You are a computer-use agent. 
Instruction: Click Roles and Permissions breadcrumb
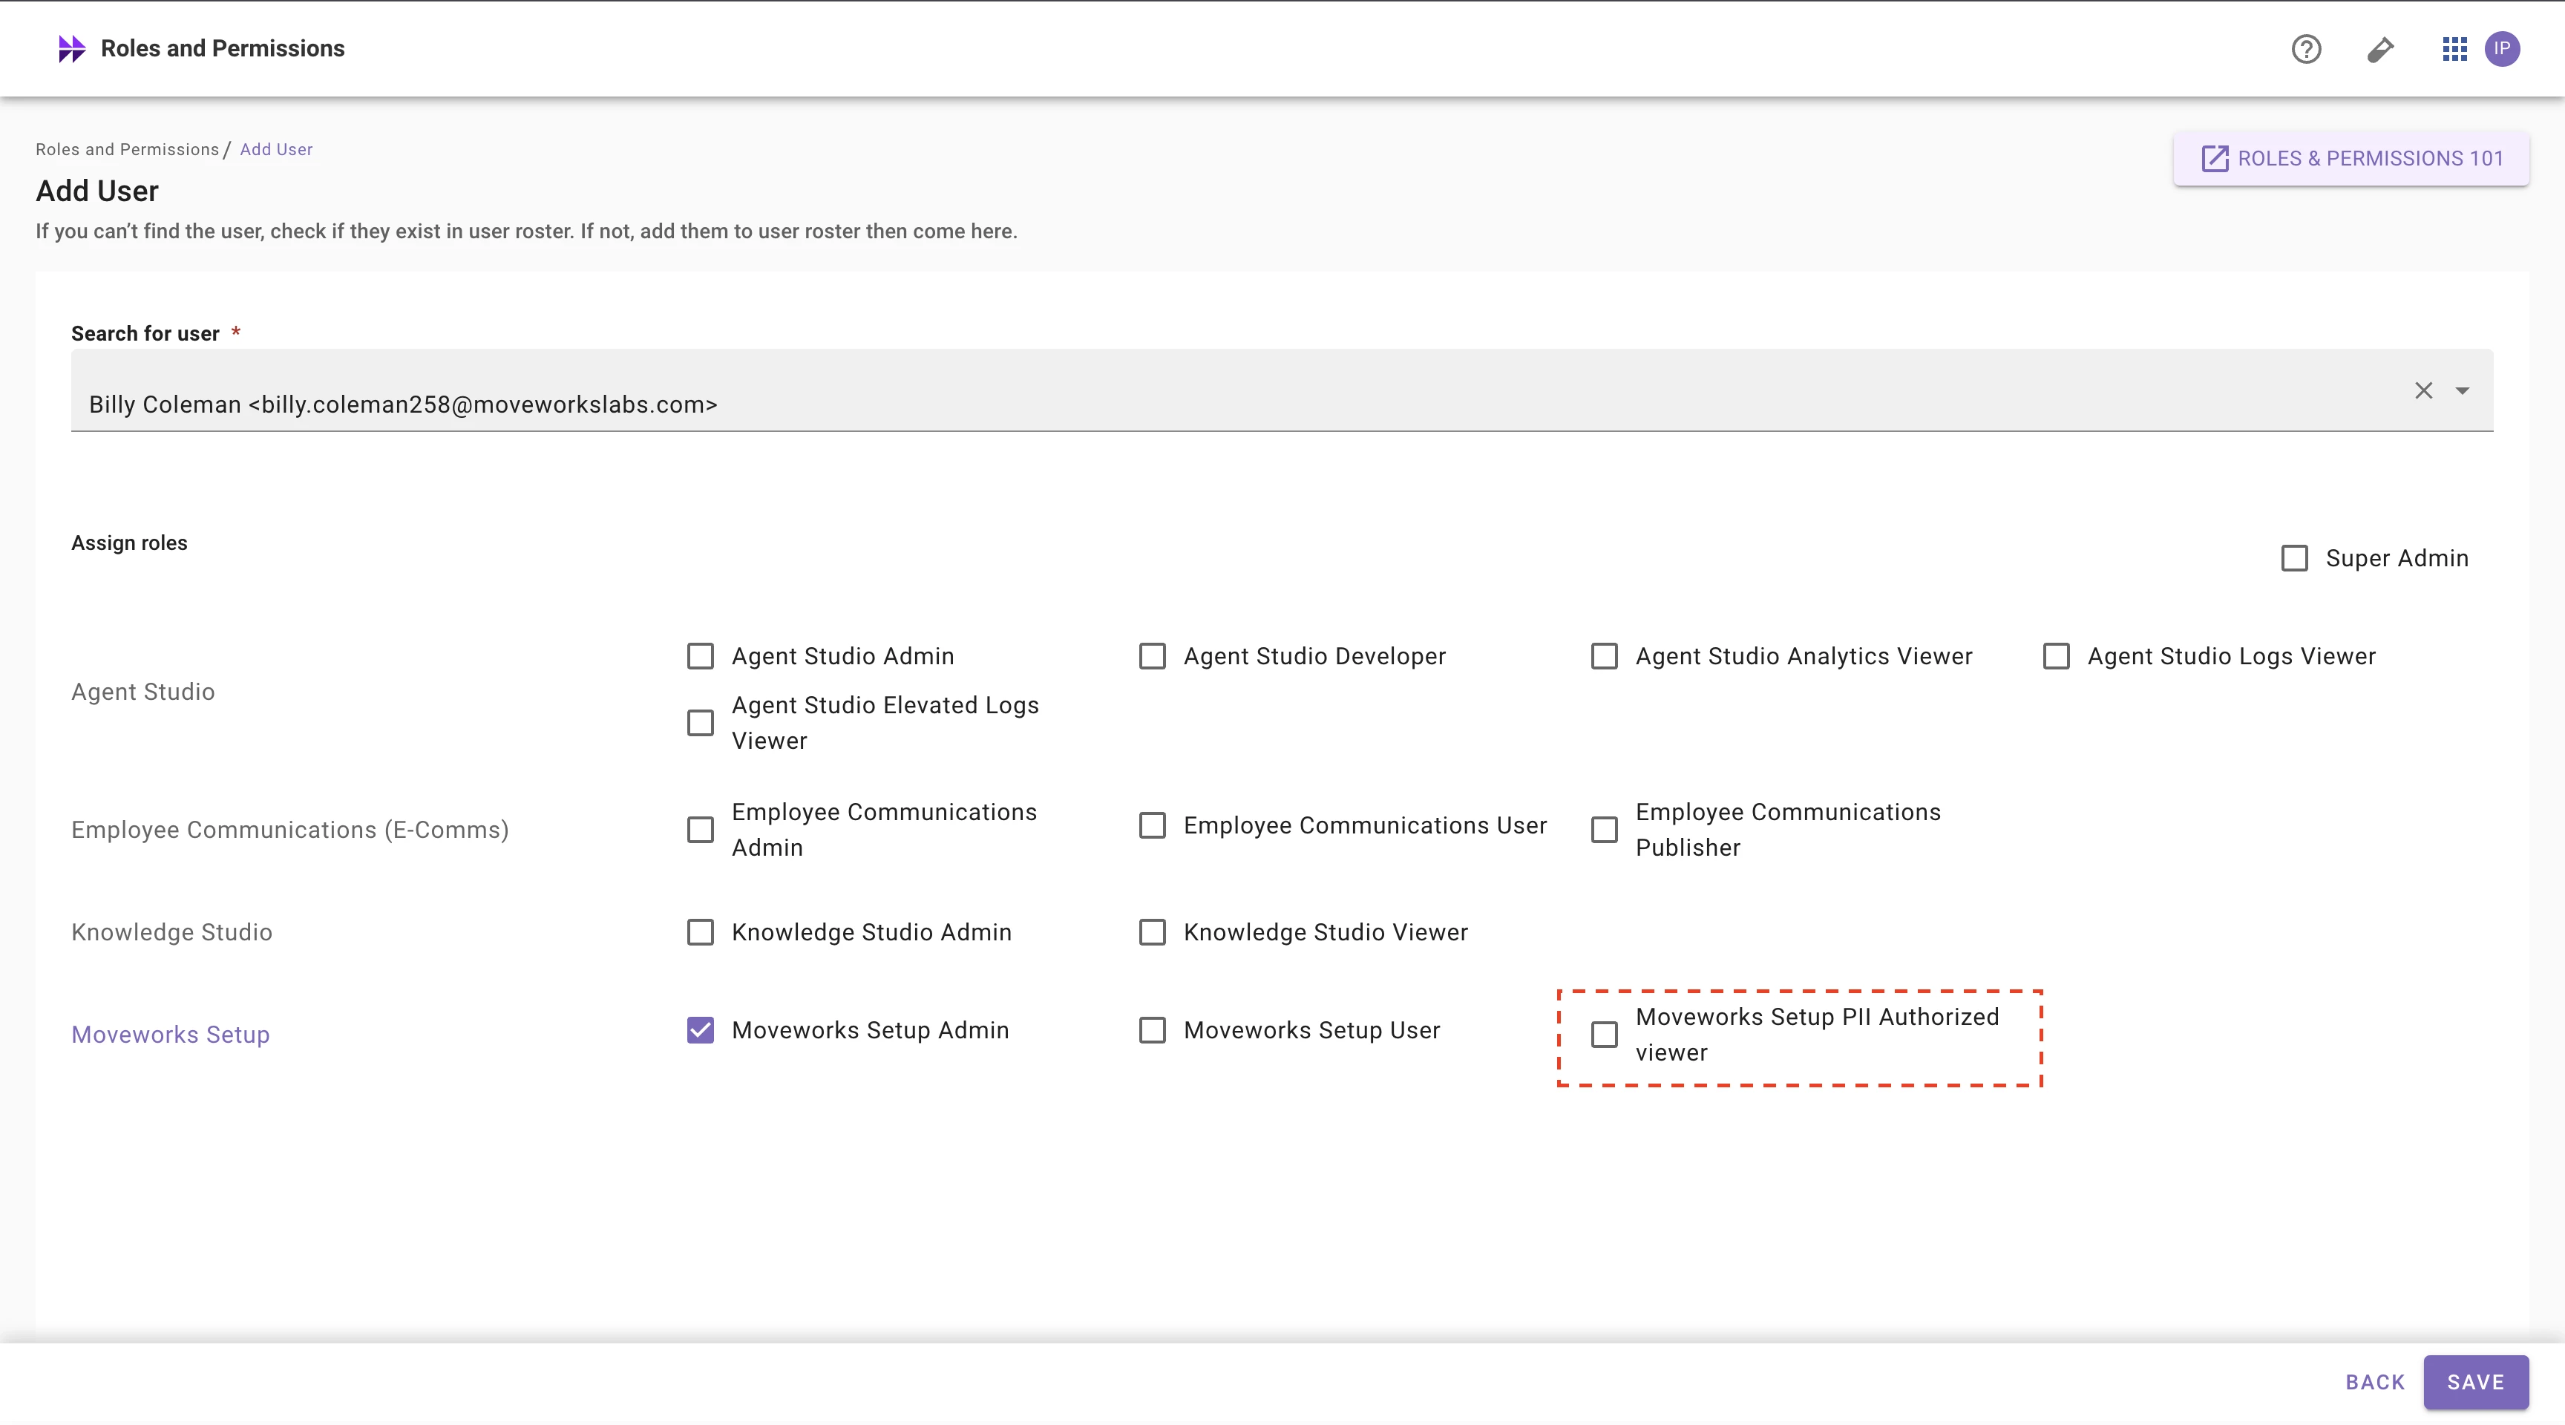[128, 149]
